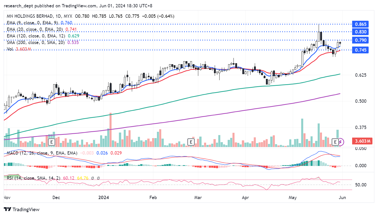Click the Vol indicator legend label
The width and height of the screenshot is (378, 216).
(10, 49)
